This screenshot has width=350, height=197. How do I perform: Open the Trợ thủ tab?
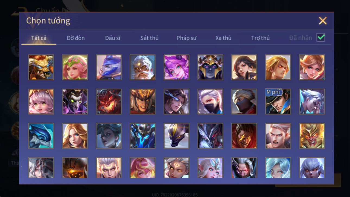tap(260, 38)
